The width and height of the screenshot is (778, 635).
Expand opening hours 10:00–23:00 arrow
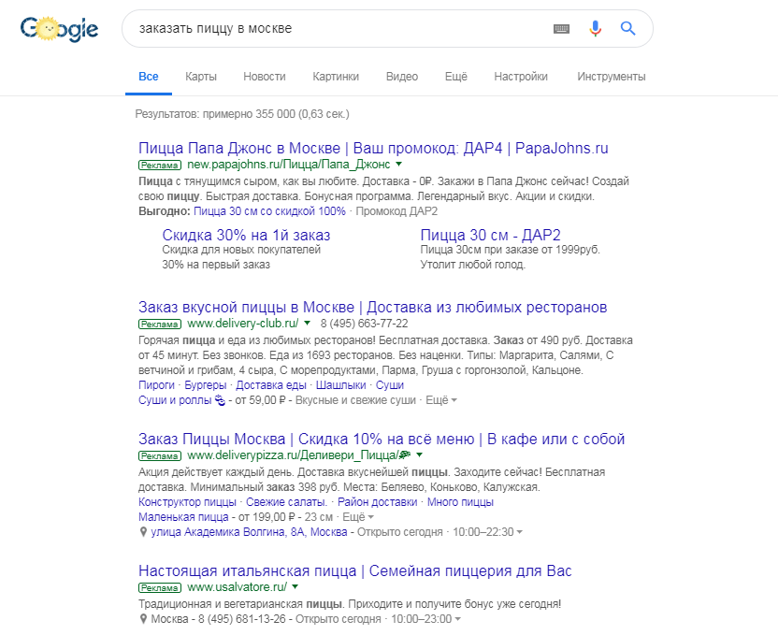pyautogui.click(x=458, y=619)
